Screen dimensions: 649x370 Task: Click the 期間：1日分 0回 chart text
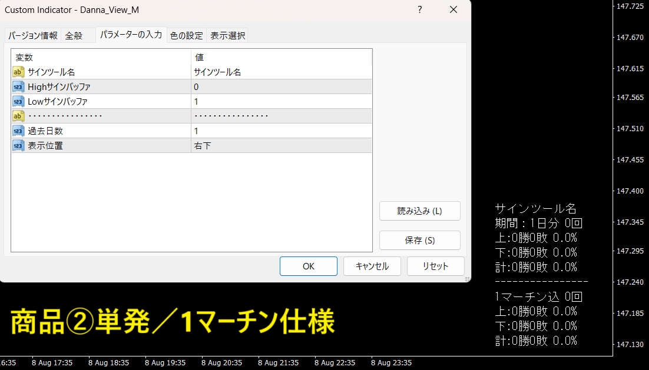pos(538,224)
